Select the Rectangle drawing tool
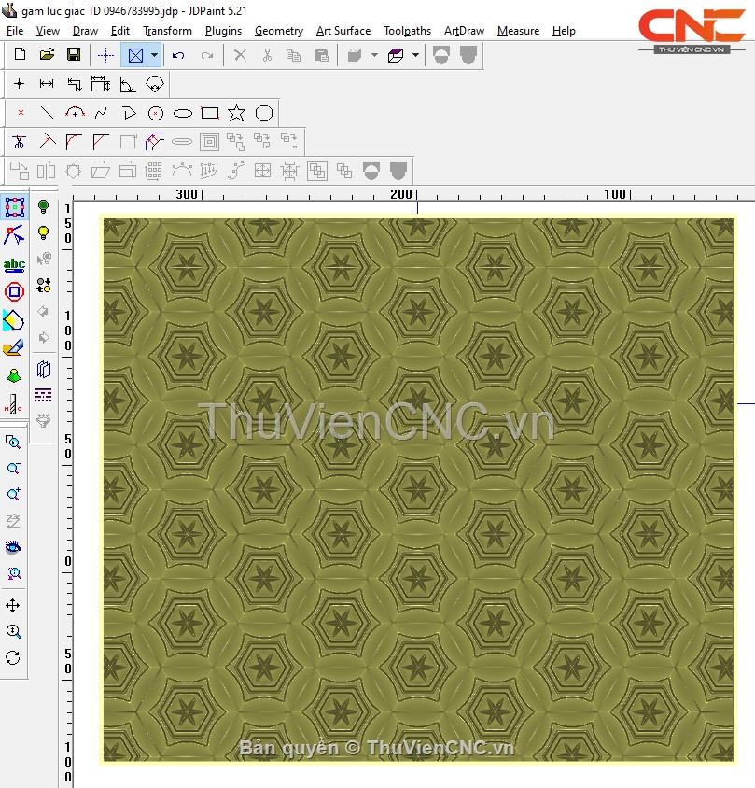The height and width of the screenshot is (788, 755). pos(210,113)
